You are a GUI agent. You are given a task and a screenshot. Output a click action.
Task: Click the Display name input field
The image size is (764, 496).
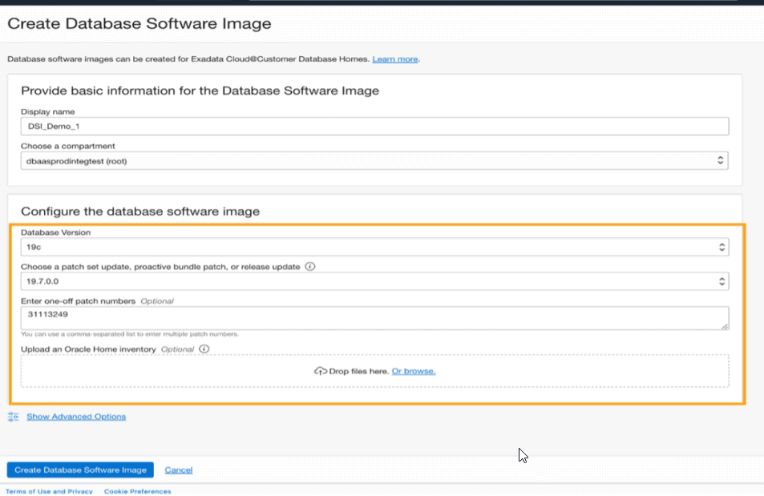(374, 126)
